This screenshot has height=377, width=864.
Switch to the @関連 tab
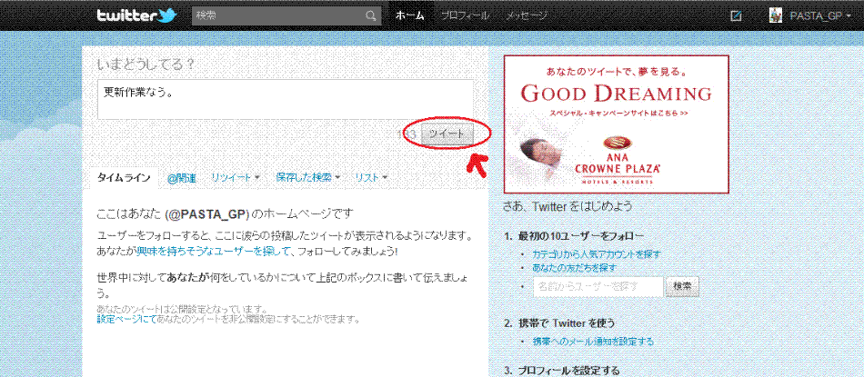coord(181,178)
